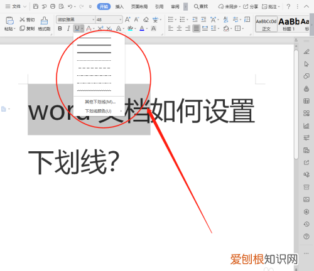Screen dimensions: 314x271
Task: Click the 粘贴 paste icon
Action: 9,21
